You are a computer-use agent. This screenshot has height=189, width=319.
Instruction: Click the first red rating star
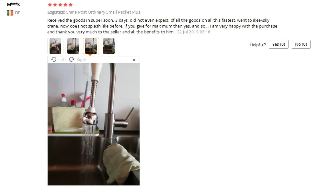coord(50,5)
